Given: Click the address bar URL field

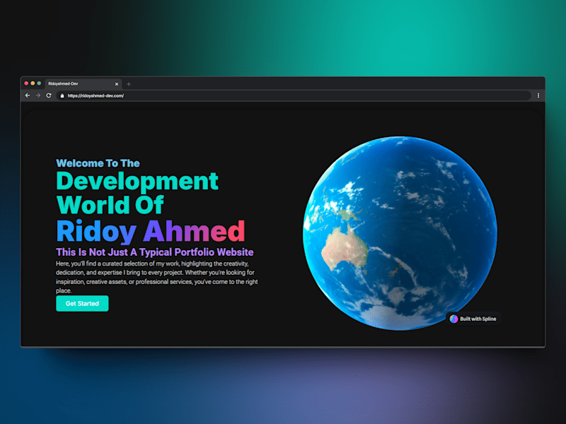Looking at the screenshot, I should click(x=294, y=95).
